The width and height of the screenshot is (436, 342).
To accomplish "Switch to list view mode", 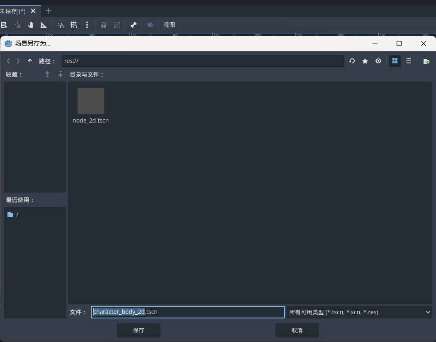I will coord(408,61).
